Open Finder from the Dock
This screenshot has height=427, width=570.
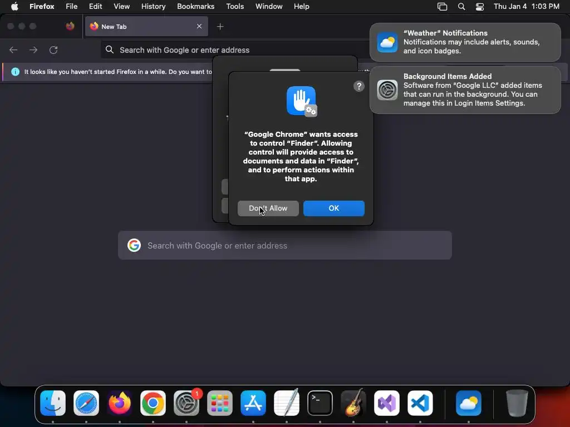pos(53,403)
